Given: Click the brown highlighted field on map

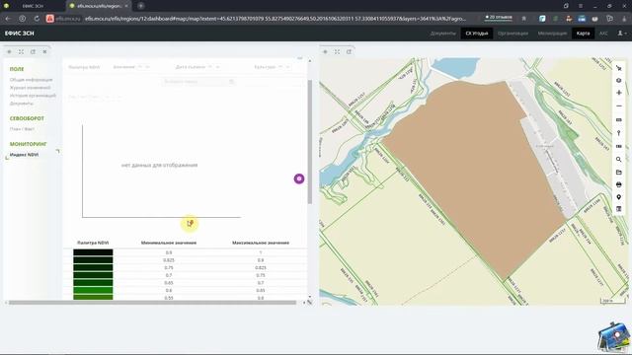Looking at the screenshot, I should [x=476, y=174].
